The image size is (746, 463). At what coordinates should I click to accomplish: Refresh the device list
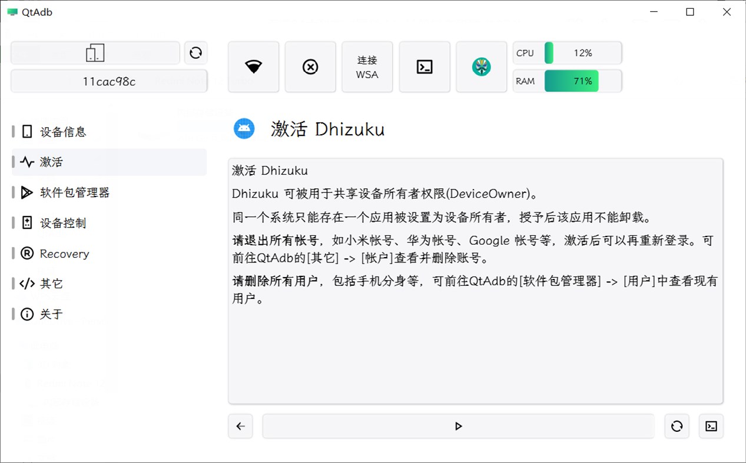195,53
